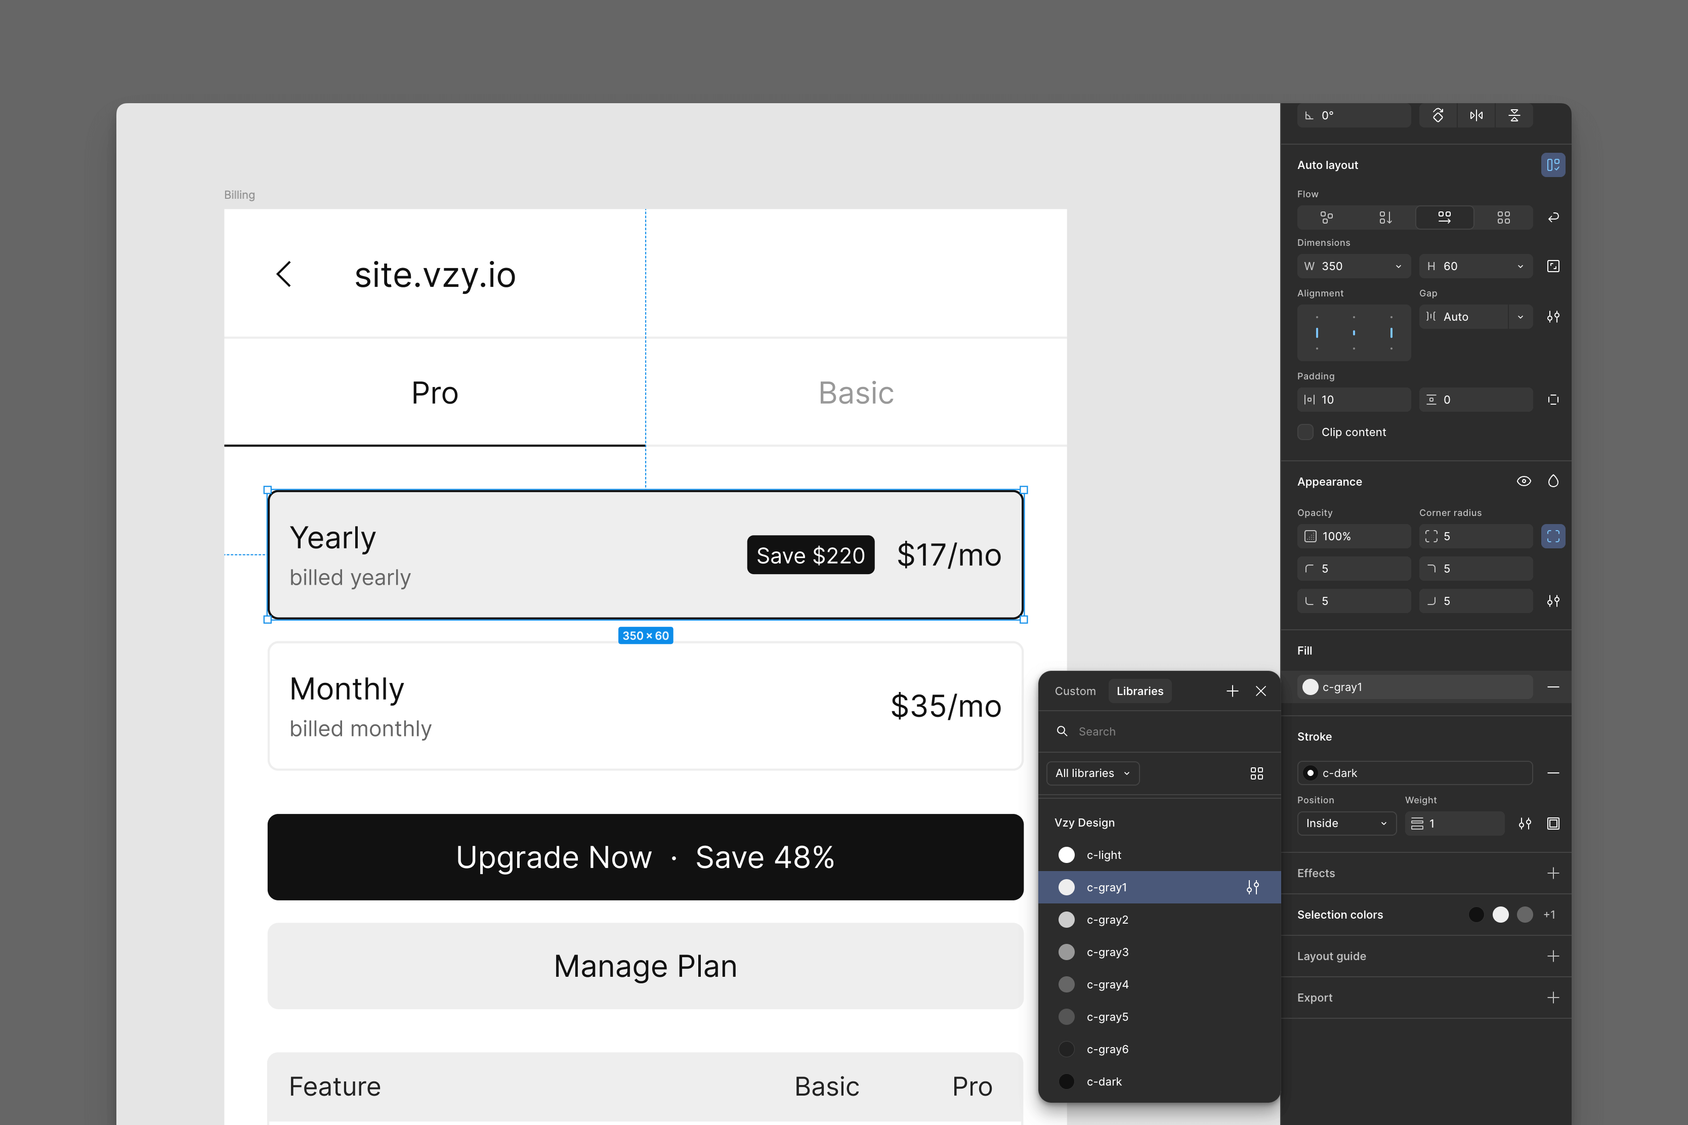
Task: Select grid flow layout icon
Action: (x=1503, y=218)
